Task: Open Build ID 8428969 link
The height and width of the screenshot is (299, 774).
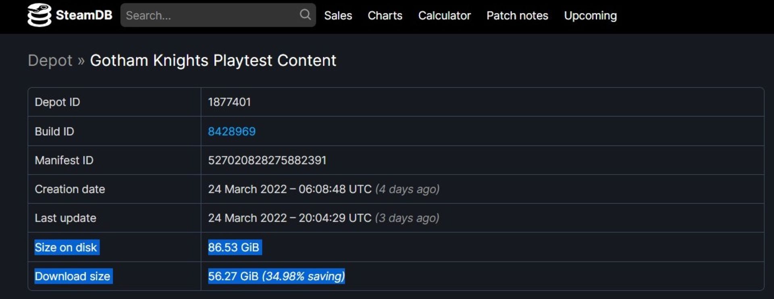Action: coord(231,131)
